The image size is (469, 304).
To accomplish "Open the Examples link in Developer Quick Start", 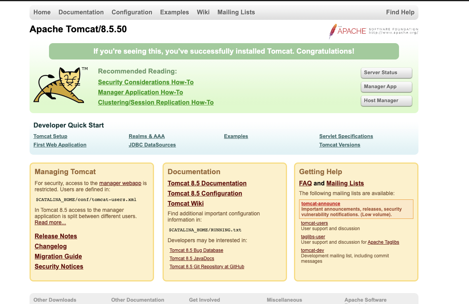I will point(236,136).
